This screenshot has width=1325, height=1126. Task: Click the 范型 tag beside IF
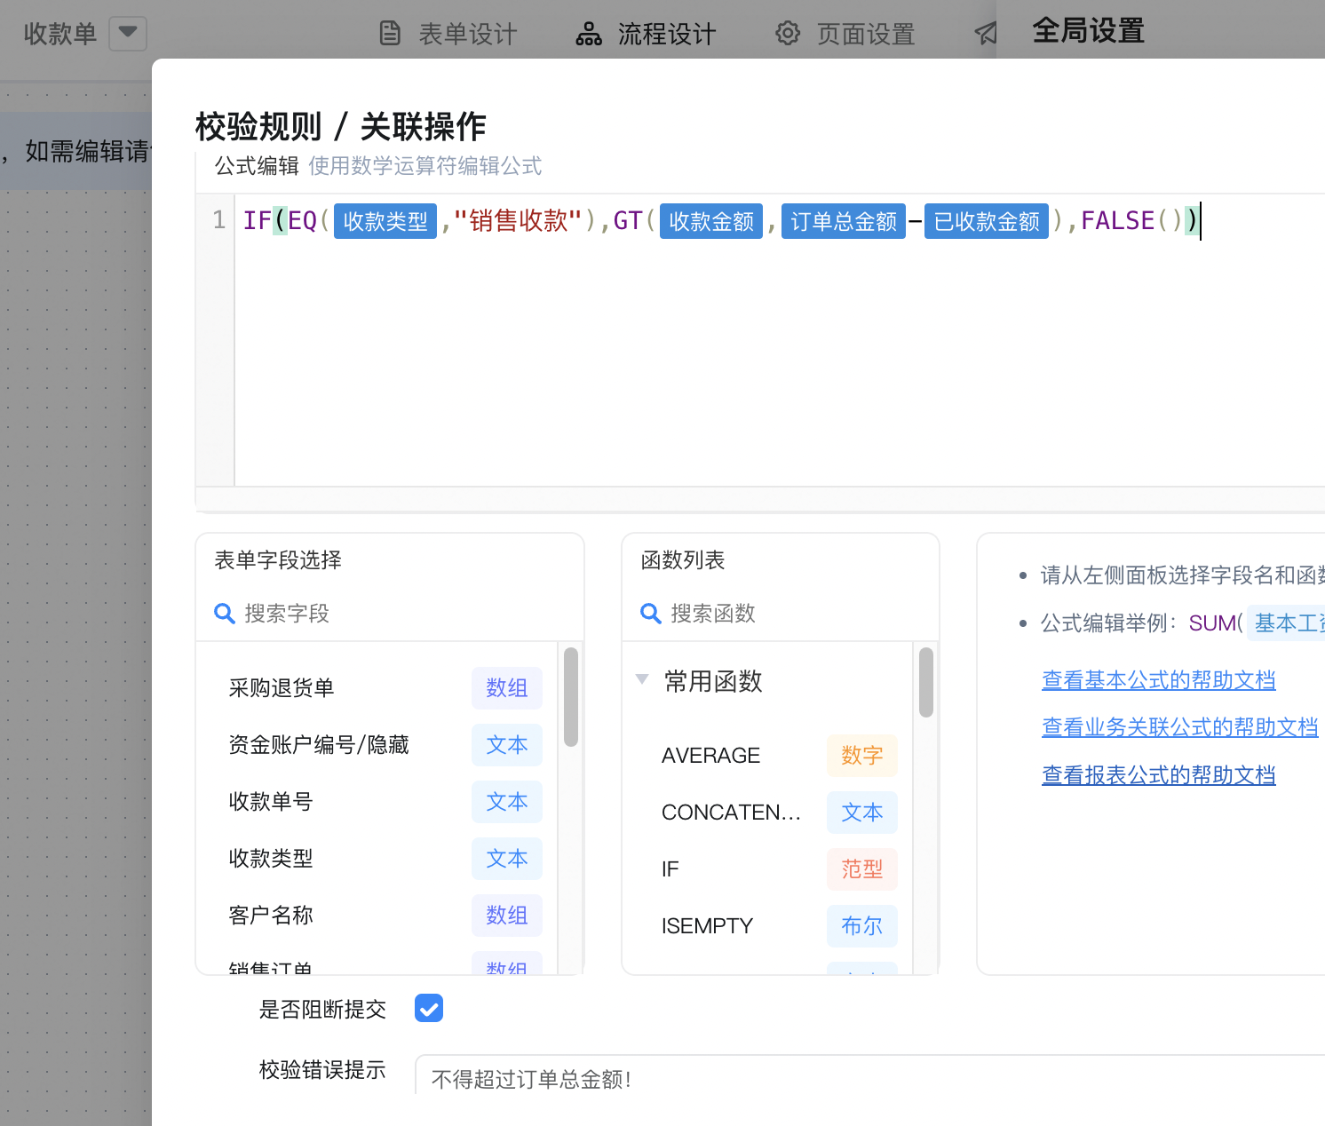tap(862, 869)
